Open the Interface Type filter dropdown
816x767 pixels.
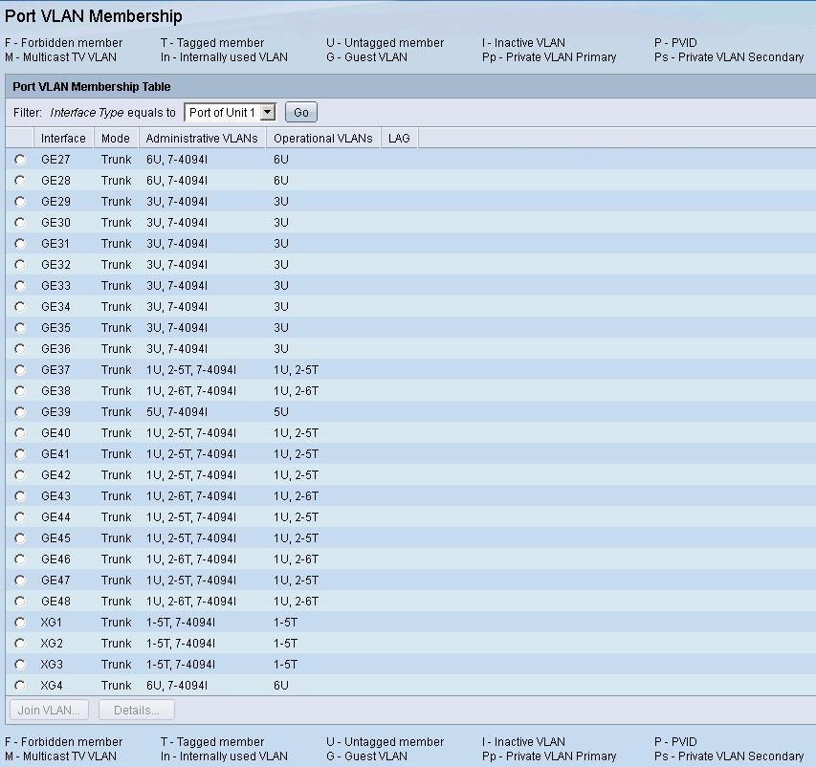[x=230, y=113]
